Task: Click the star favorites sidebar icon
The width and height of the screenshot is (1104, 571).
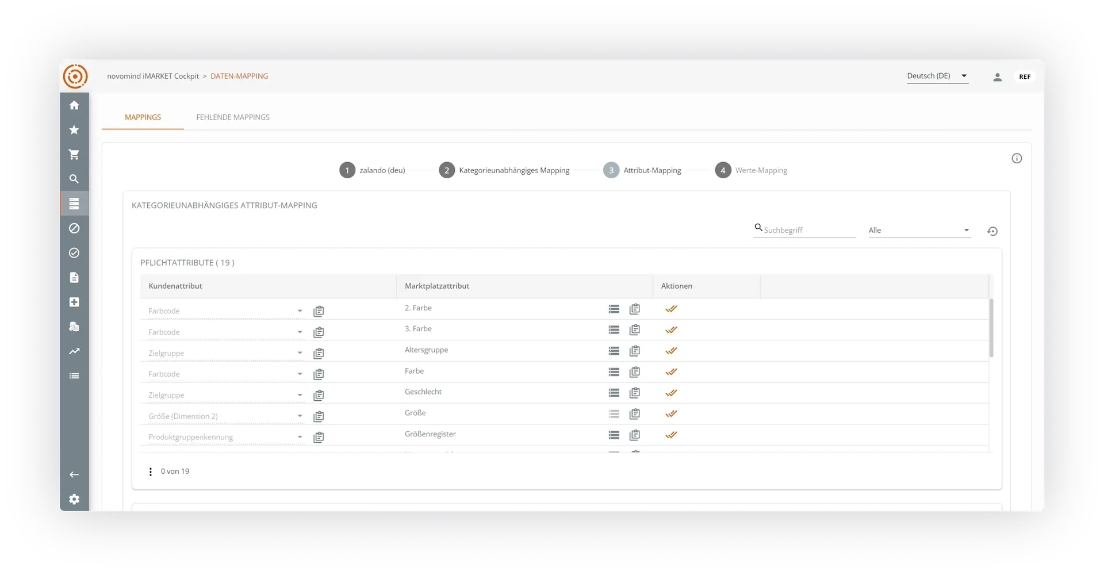Action: (x=74, y=130)
